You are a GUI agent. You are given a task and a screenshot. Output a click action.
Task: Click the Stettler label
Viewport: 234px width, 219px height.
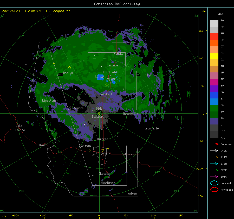[x=152, y=75]
